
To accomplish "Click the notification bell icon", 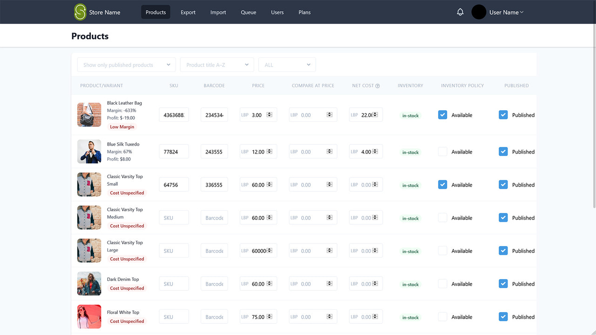I will [x=460, y=12].
